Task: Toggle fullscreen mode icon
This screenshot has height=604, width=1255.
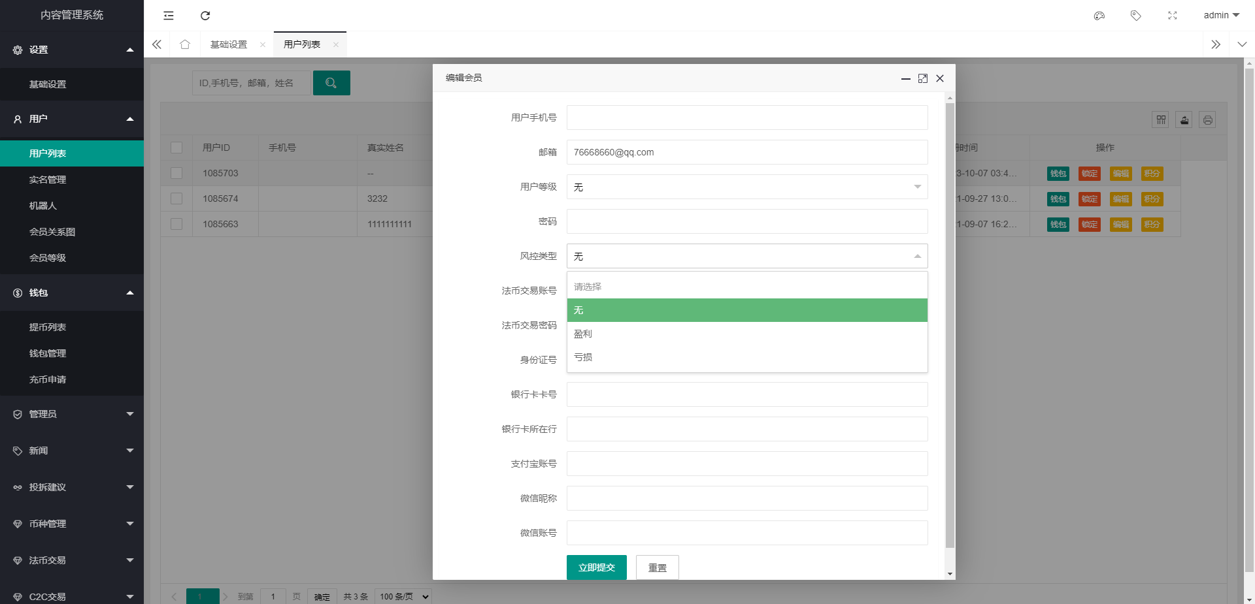Action: pos(1173,16)
